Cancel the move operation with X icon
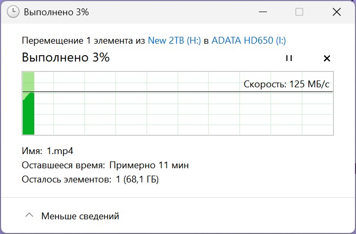 326,58
